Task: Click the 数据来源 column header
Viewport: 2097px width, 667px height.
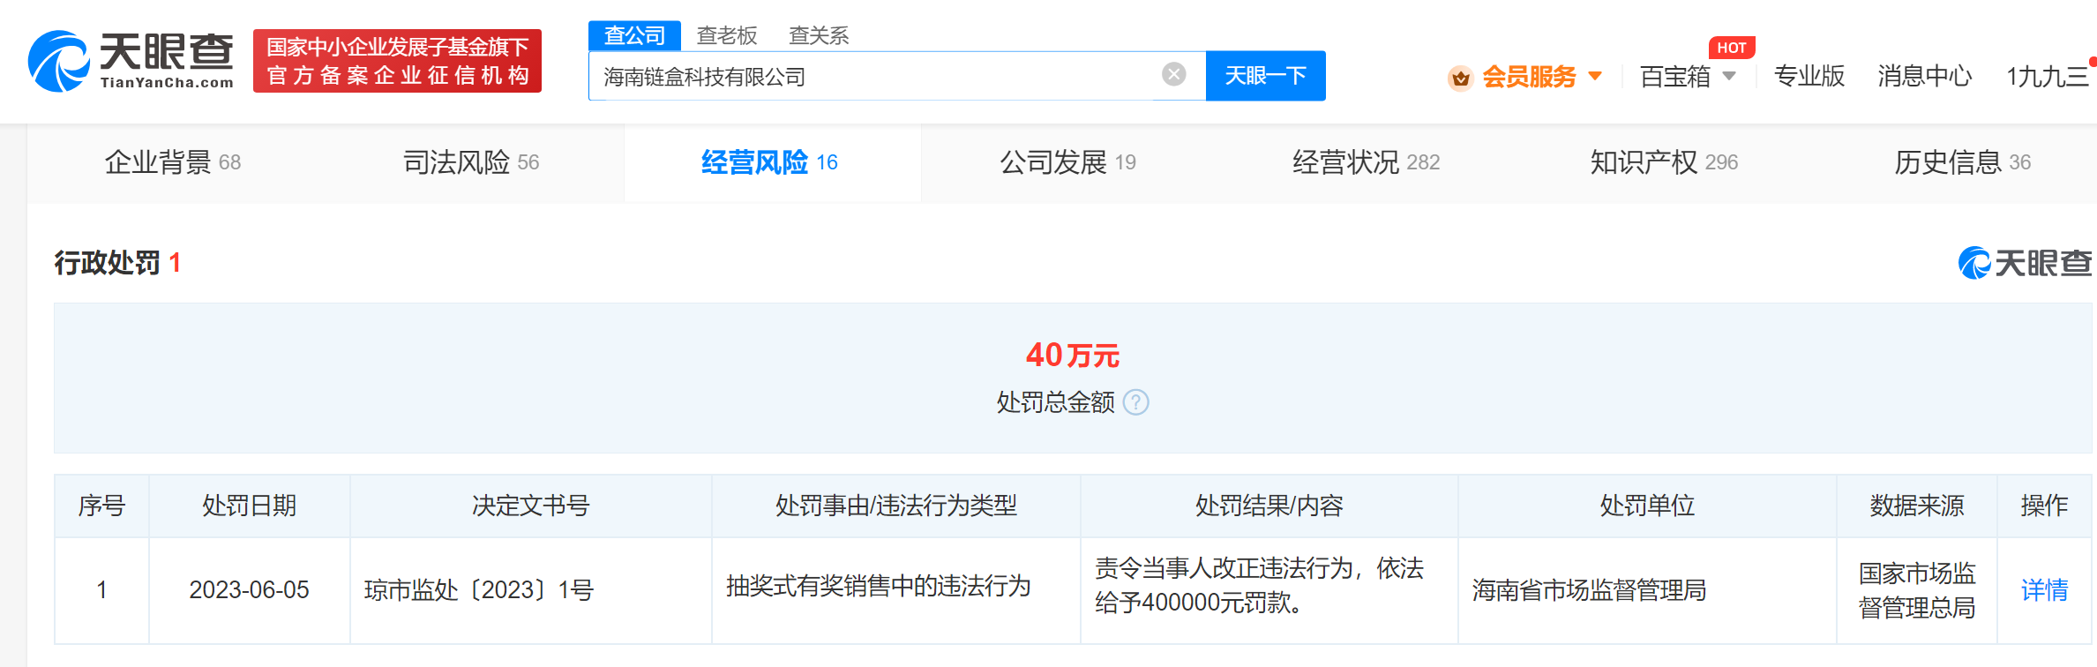Action: 1916,506
